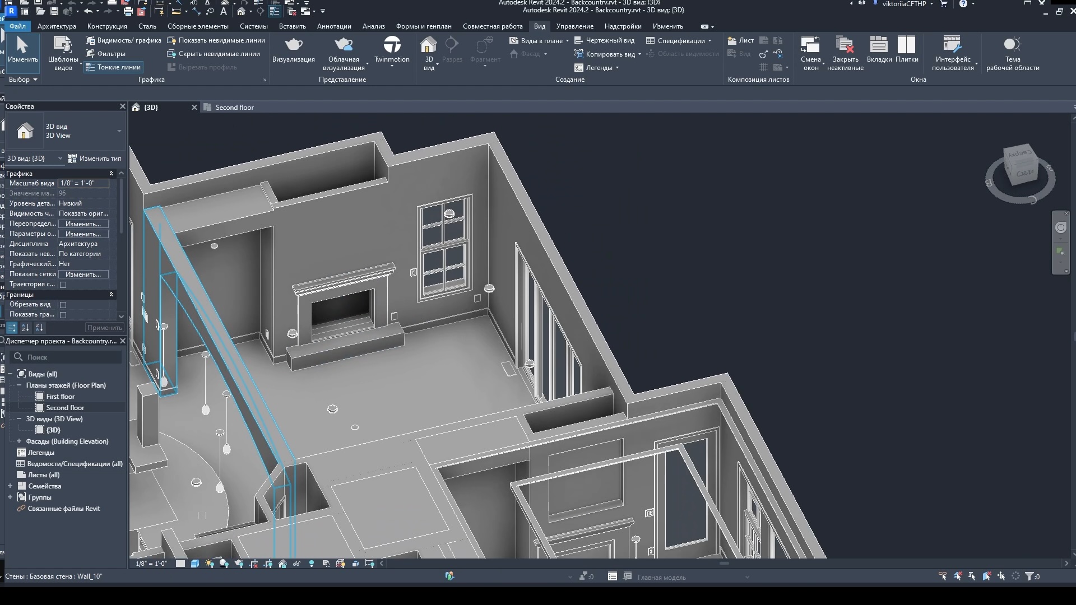1076x605 pixels.
Task: Open the Архитектура ribbon tab
Action: (x=57, y=26)
